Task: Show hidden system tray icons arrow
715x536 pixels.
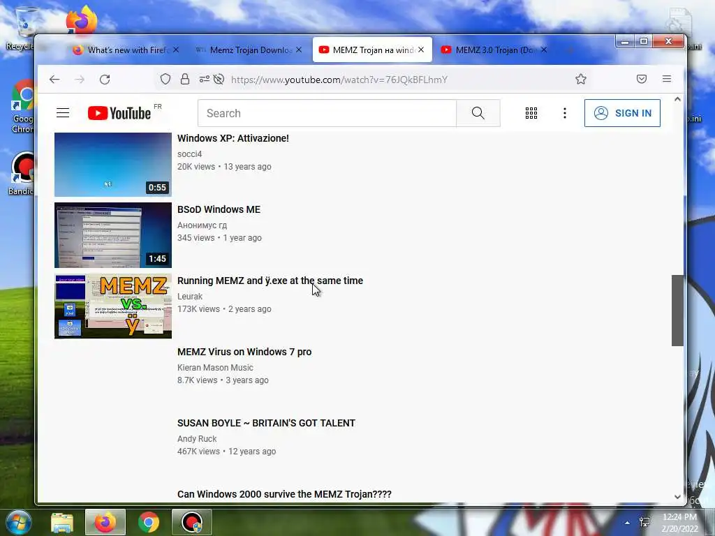Action: click(628, 523)
